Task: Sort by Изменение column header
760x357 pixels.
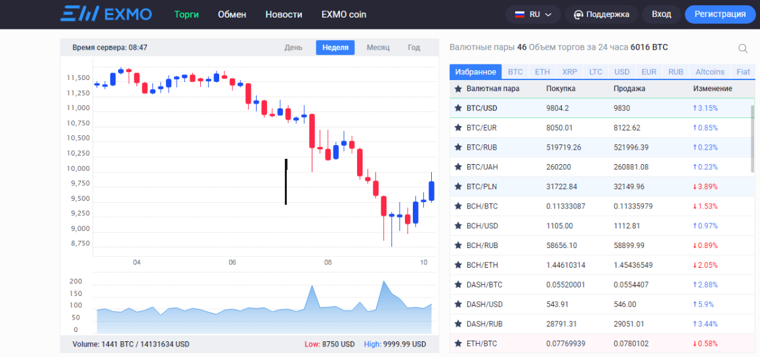Action: click(712, 89)
